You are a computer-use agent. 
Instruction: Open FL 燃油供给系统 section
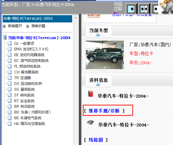(x=27, y=66)
